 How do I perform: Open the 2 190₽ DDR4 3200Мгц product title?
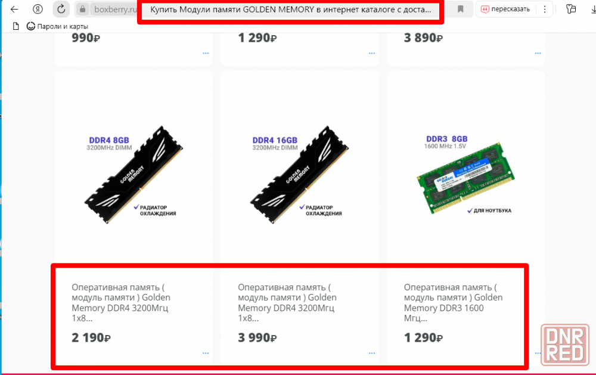coord(121,303)
